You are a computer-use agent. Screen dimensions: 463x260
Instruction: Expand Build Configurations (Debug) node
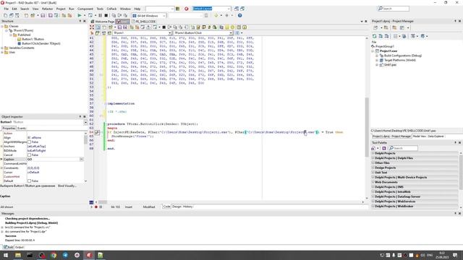pos(377,56)
